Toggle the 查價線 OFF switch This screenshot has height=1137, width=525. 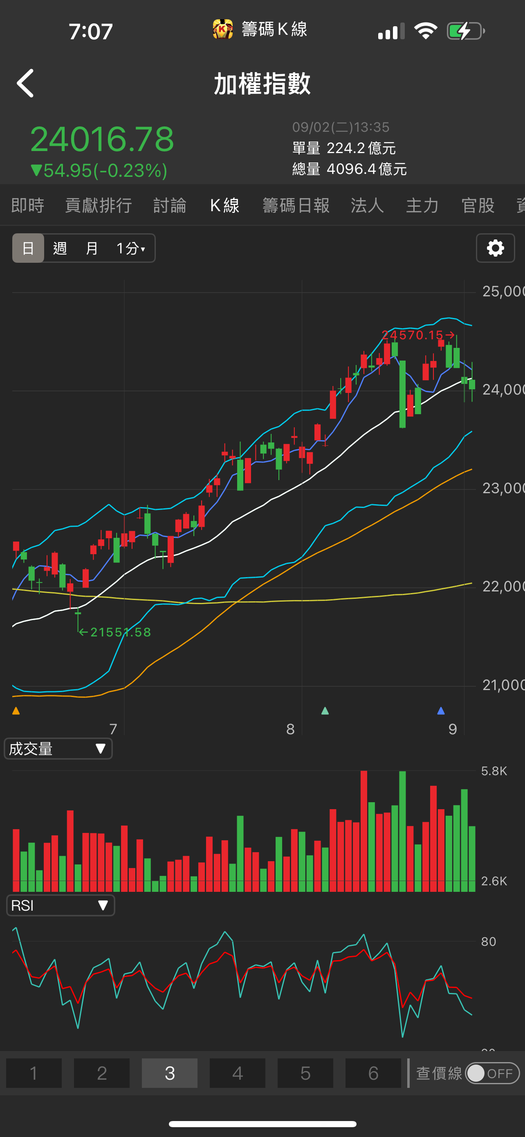point(492,1073)
